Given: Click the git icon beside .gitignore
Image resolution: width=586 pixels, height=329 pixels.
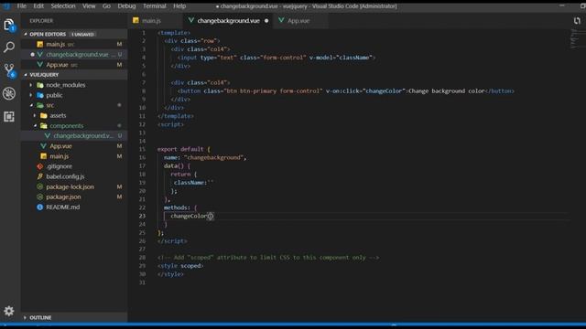Looking at the screenshot, I should tap(40, 166).
